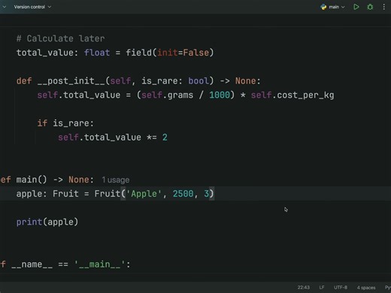
Task: Run the main configuration
Action: (x=356, y=7)
